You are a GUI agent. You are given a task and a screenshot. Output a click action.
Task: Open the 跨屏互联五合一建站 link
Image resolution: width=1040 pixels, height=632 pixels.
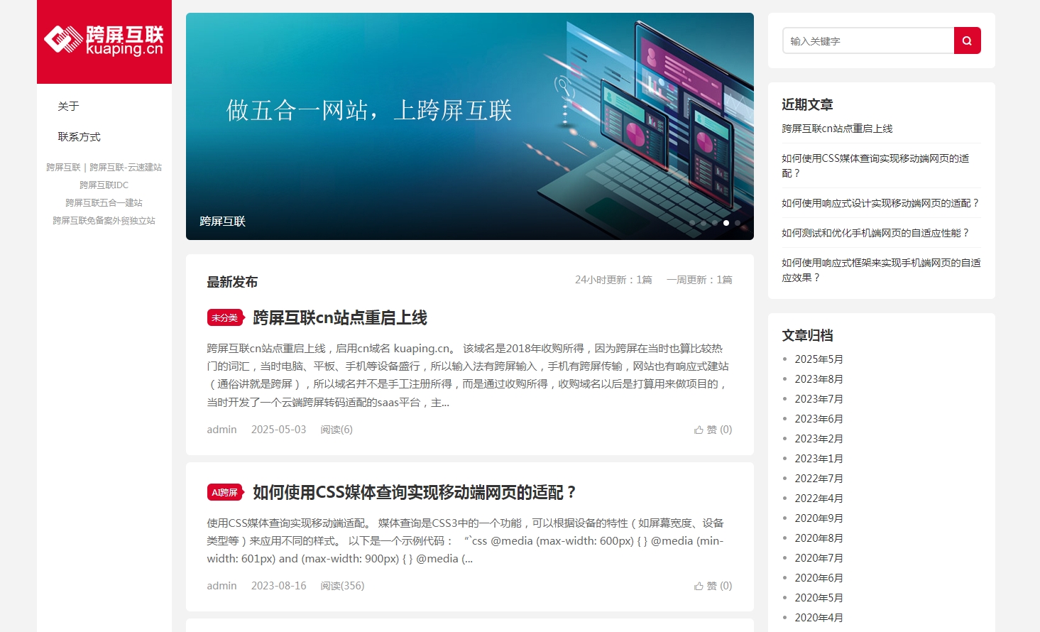(x=104, y=203)
